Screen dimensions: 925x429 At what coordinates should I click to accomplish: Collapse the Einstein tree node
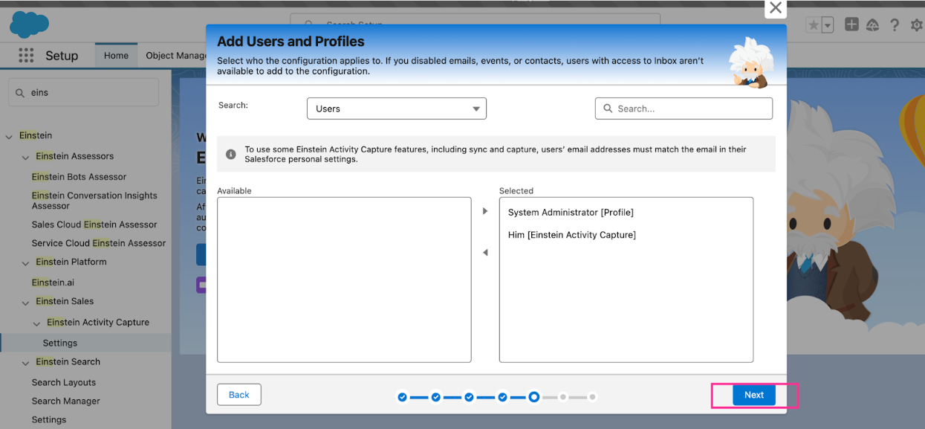[9, 136]
